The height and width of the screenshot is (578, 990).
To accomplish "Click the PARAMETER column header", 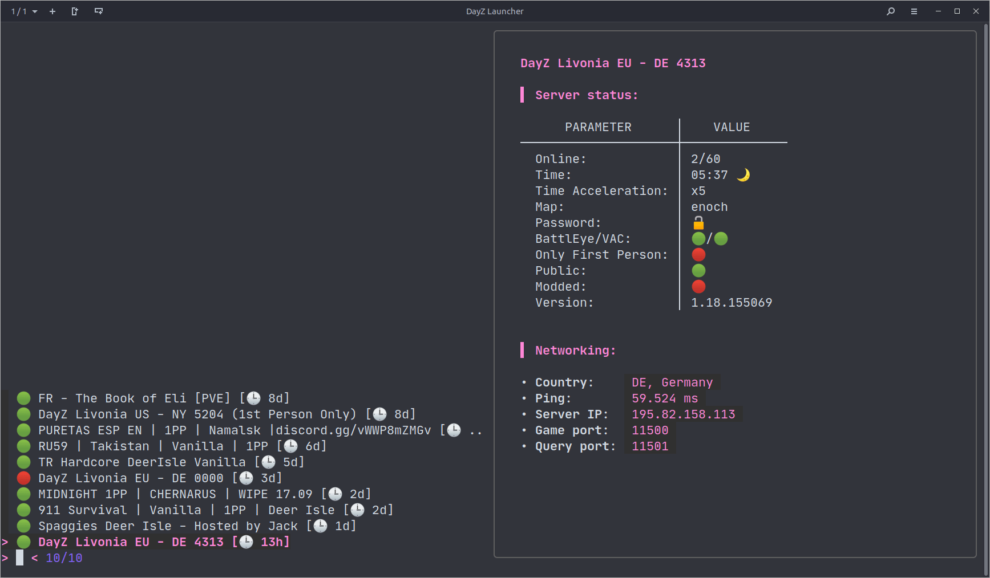I will point(598,127).
